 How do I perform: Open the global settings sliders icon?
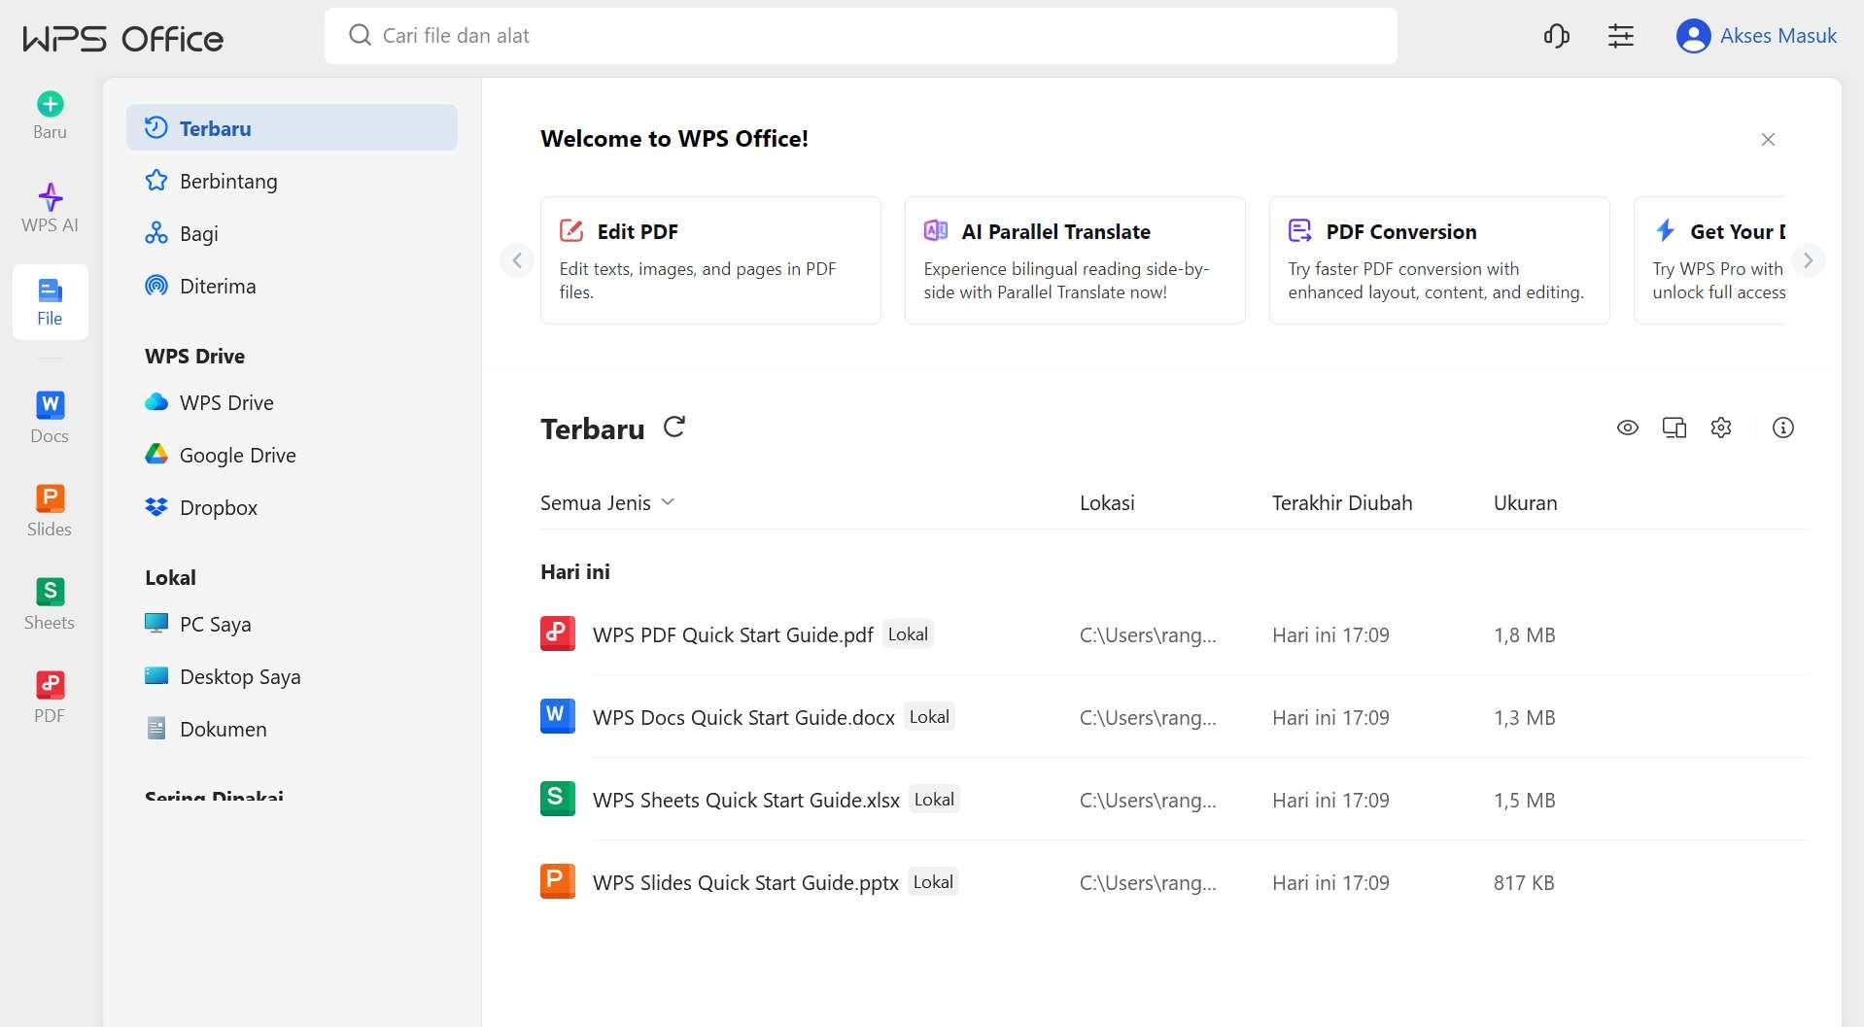coord(1620,35)
